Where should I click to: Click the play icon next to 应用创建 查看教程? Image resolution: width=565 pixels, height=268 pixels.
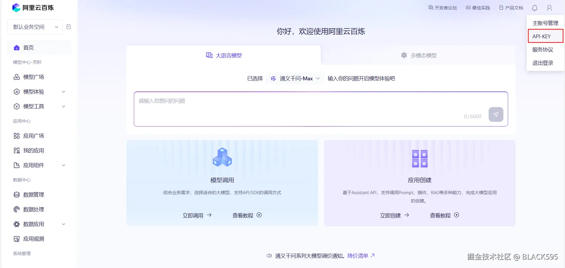(457, 215)
